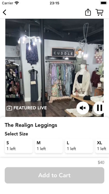
Task: Tap the Select Size heading
Action: [16, 134]
